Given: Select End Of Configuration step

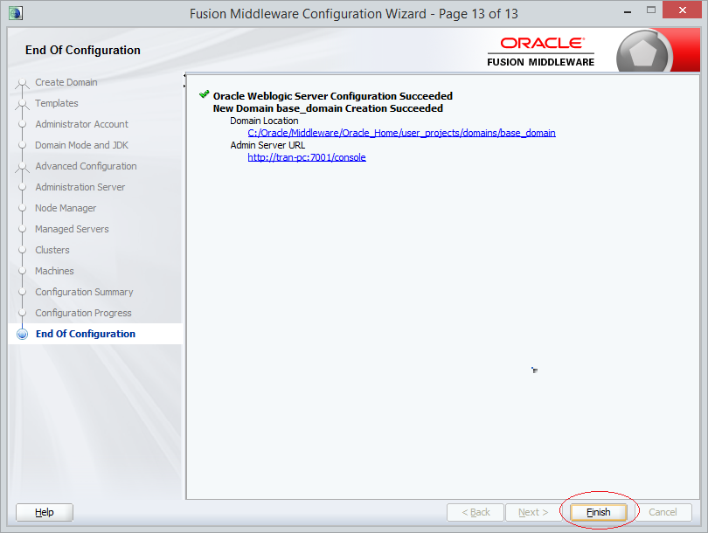Looking at the screenshot, I should click(86, 334).
